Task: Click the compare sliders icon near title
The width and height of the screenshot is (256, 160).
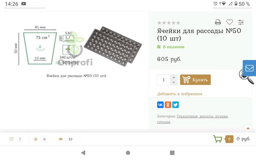Action: (x=241, y=22)
